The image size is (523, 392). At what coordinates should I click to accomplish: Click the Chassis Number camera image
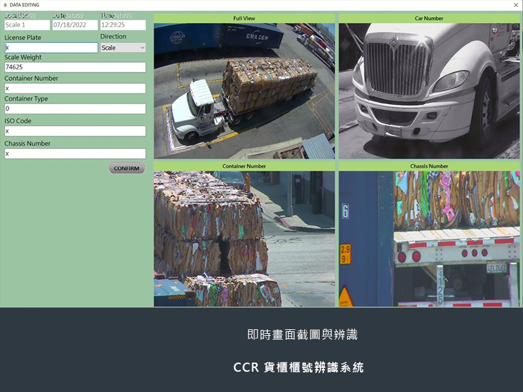[430, 238]
